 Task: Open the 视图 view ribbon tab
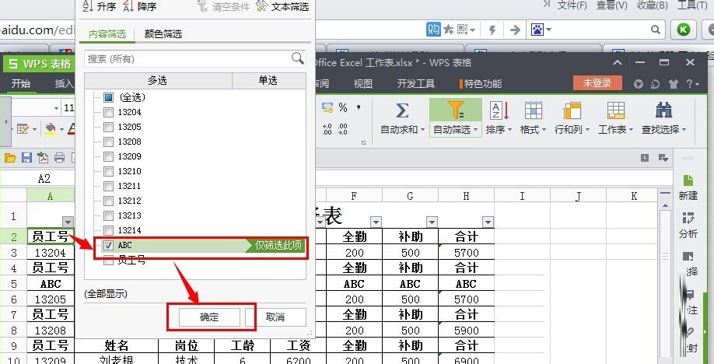(x=362, y=84)
